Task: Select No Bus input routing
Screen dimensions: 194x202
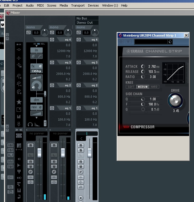Action: (x=87, y=18)
